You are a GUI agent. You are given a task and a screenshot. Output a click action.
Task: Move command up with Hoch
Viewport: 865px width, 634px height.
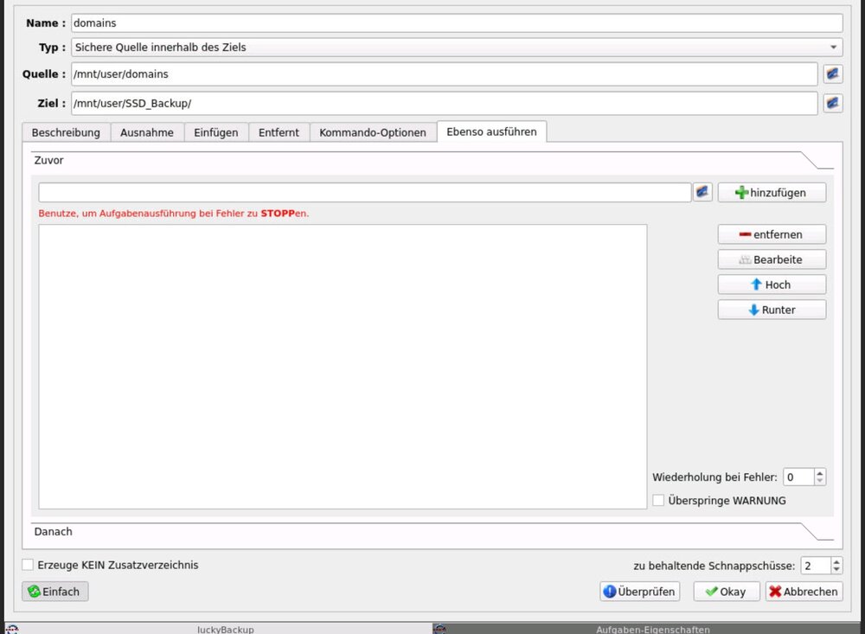772,285
